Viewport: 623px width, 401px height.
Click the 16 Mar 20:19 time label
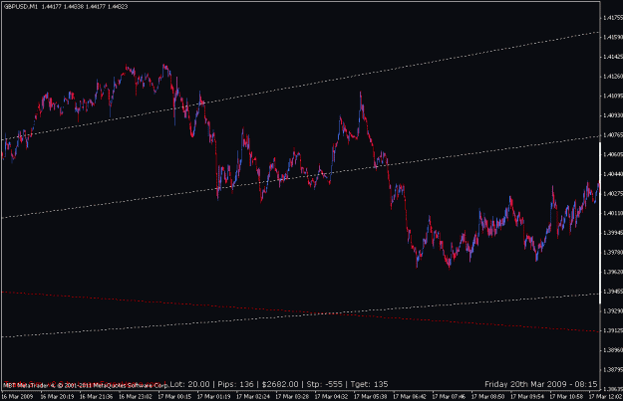(57, 397)
